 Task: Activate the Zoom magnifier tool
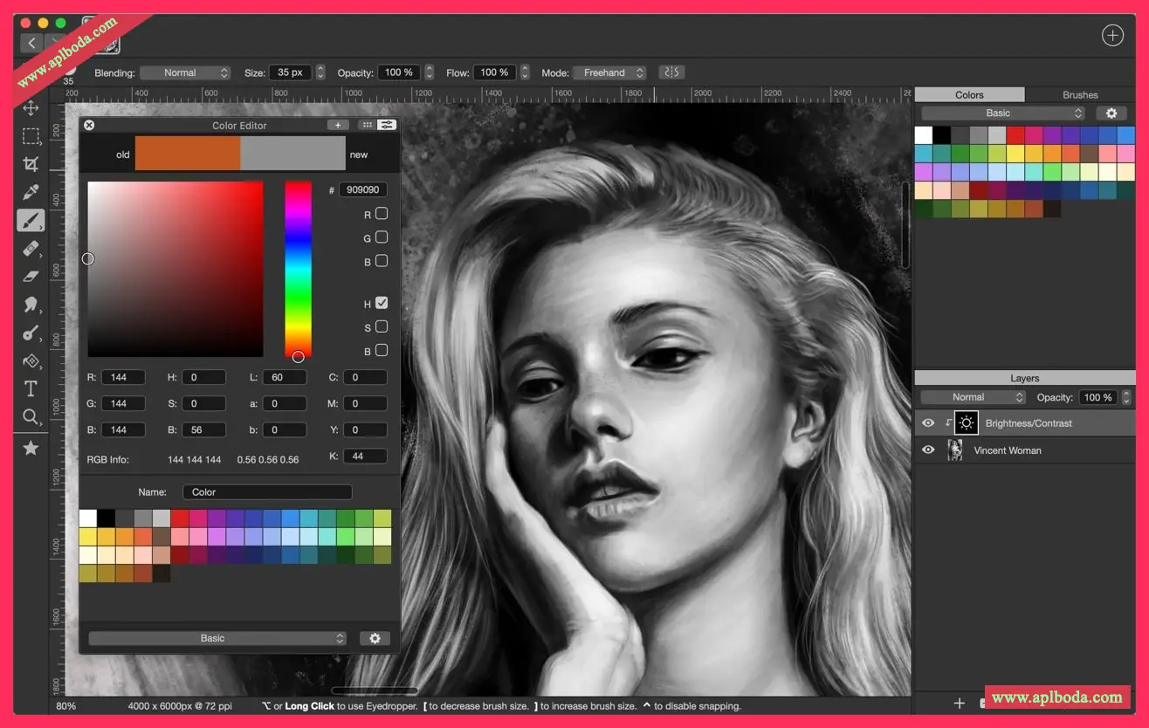click(x=31, y=417)
